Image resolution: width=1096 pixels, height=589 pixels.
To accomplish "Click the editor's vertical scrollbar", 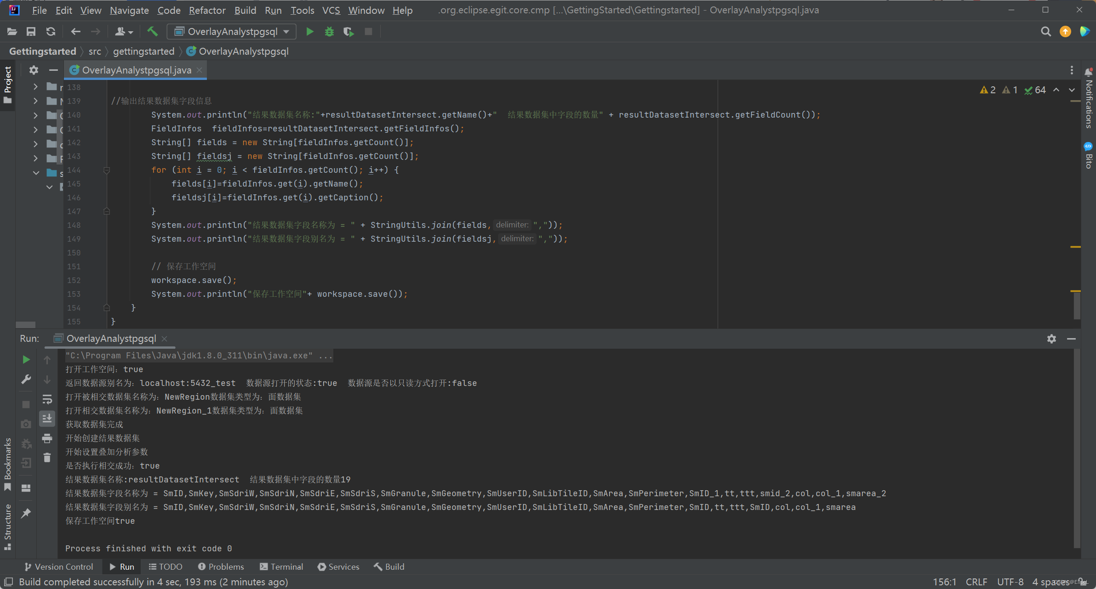I will click(x=1077, y=306).
